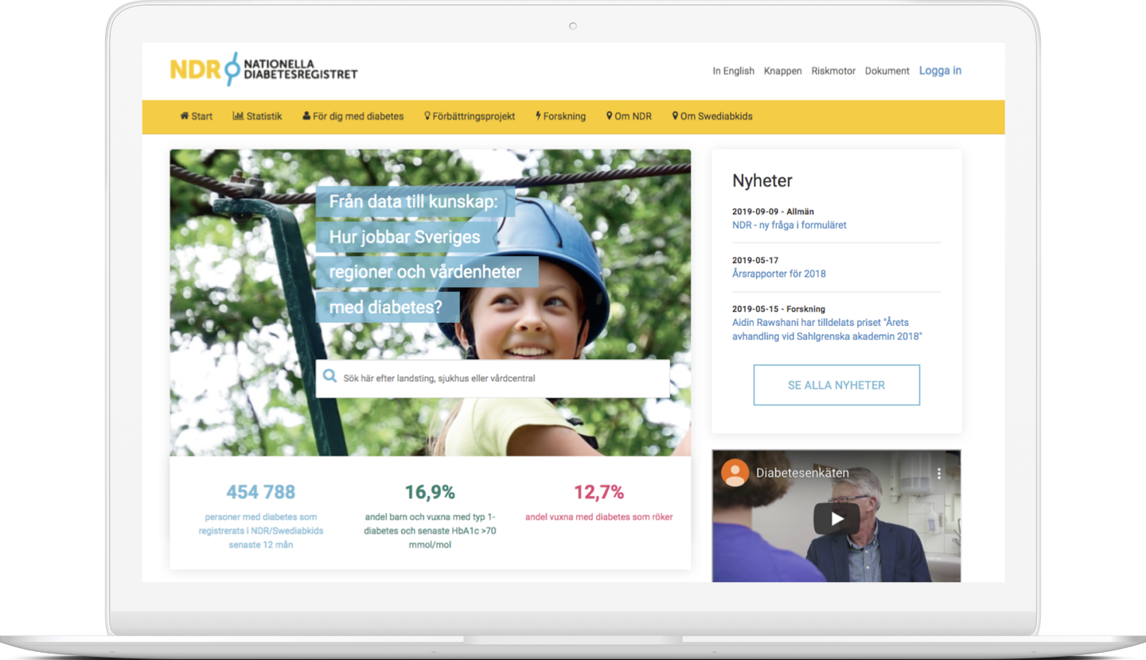Click 'andel vuxna med diabetes som röker' text
The width and height of the screenshot is (1146, 660).
tap(598, 517)
